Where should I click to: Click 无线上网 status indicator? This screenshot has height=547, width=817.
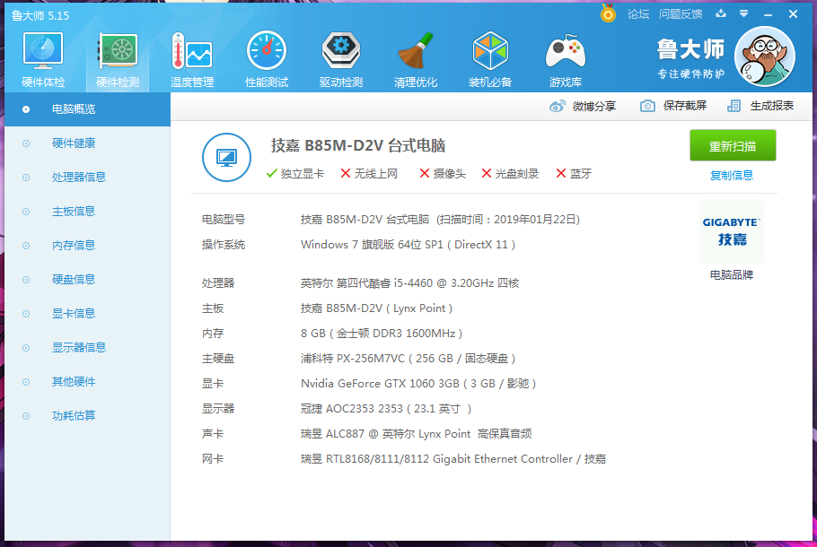(x=369, y=174)
